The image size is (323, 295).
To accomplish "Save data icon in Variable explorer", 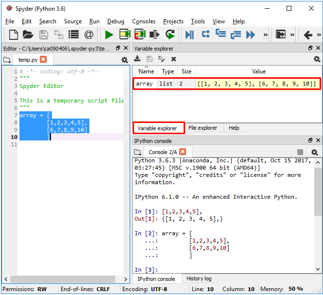I will coord(149,59).
